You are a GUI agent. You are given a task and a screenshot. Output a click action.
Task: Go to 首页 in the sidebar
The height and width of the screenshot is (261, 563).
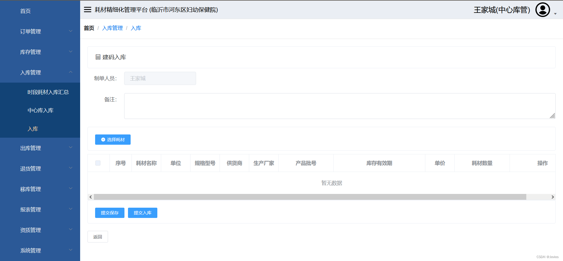point(40,11)
